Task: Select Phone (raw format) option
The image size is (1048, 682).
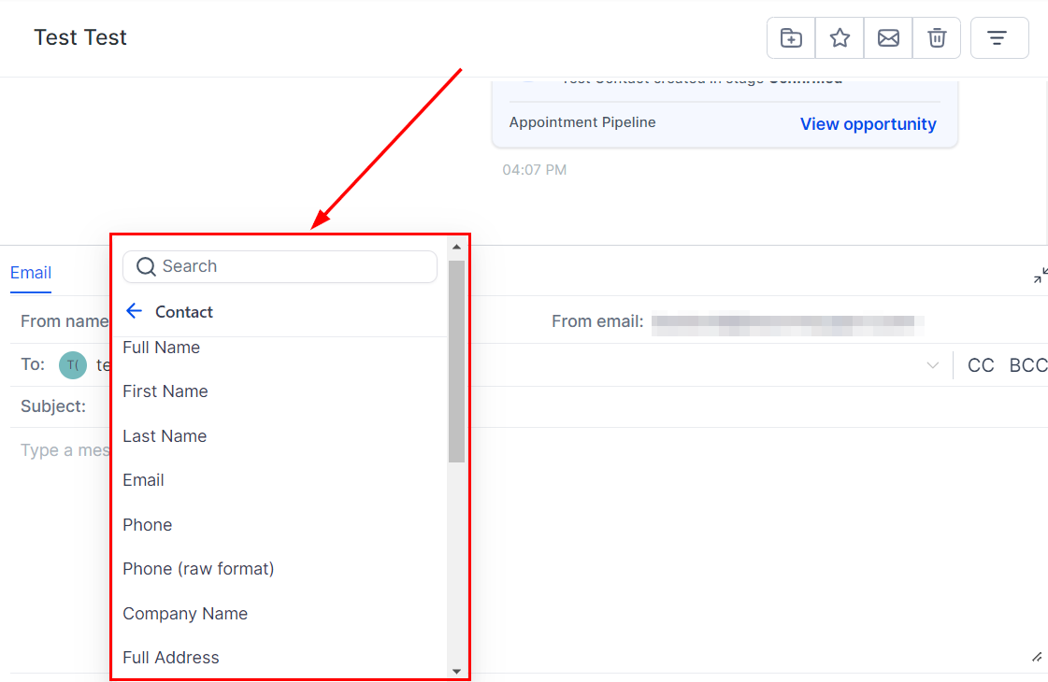Action: pyautogui.click(x=198, y=569)
